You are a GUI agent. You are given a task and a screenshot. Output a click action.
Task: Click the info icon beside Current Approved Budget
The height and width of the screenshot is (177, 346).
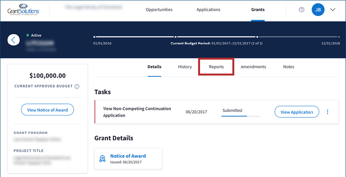(77, 86)
